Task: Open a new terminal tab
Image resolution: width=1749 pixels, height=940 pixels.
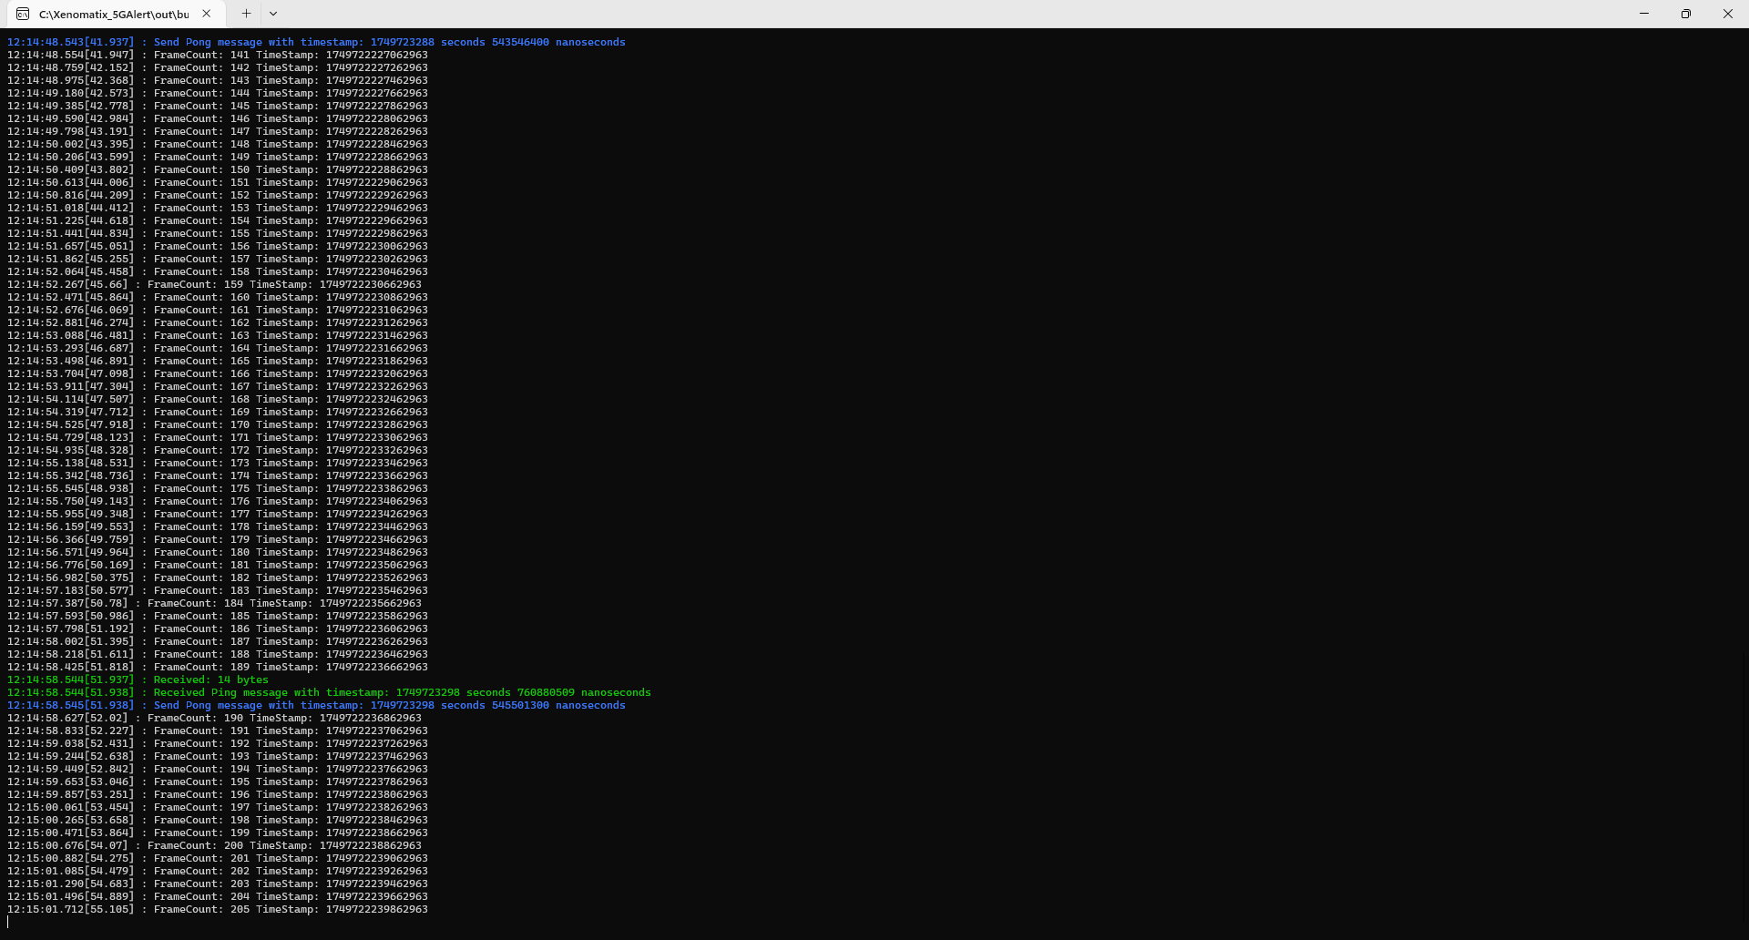Action: 246,14
